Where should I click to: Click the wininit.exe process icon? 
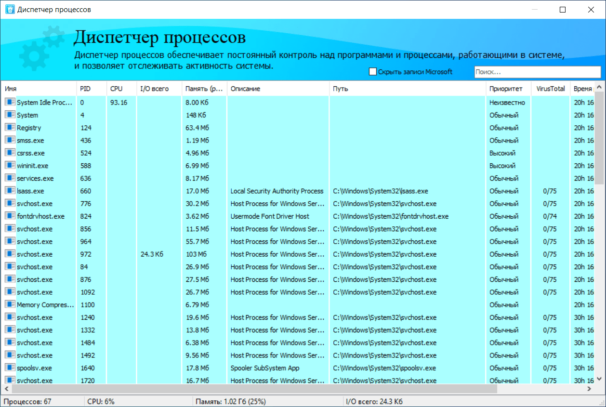pyautogui.click(x=10, y=165)
